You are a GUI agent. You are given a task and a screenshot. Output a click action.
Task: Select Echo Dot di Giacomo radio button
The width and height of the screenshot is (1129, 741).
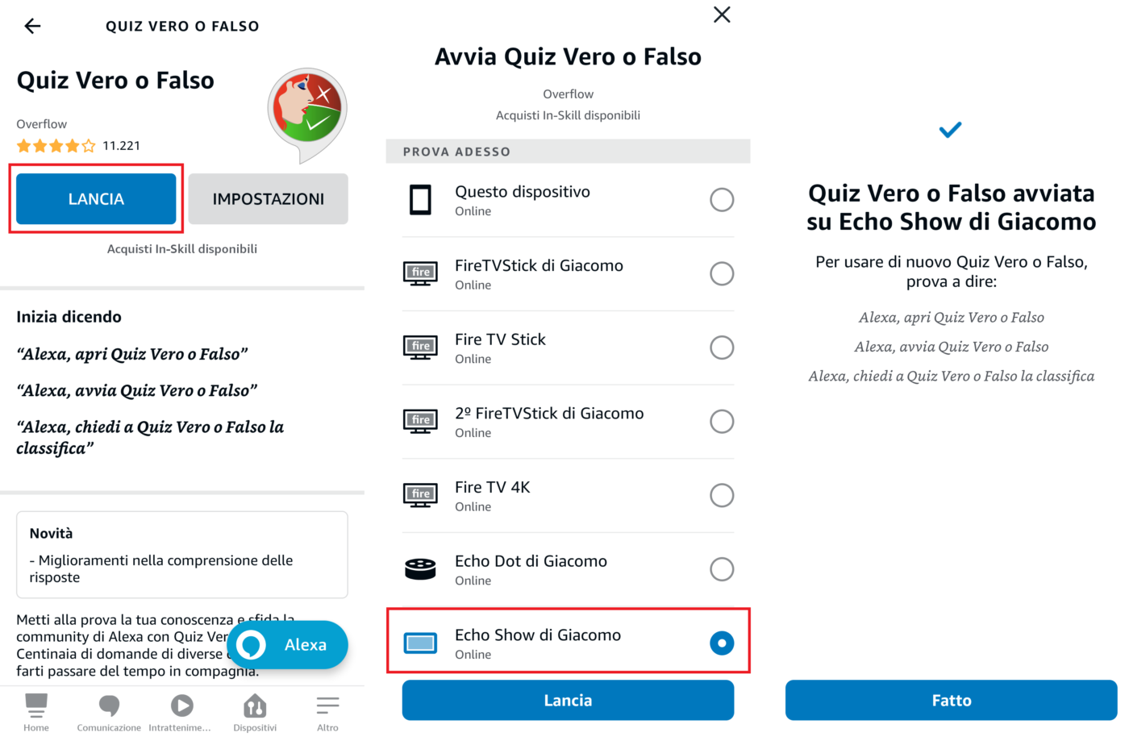click(722, 569)
